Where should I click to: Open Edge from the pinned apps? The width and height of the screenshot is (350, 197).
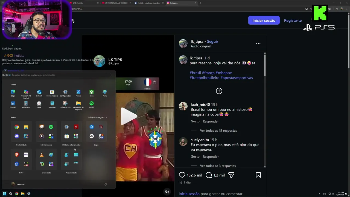(13, 93)
